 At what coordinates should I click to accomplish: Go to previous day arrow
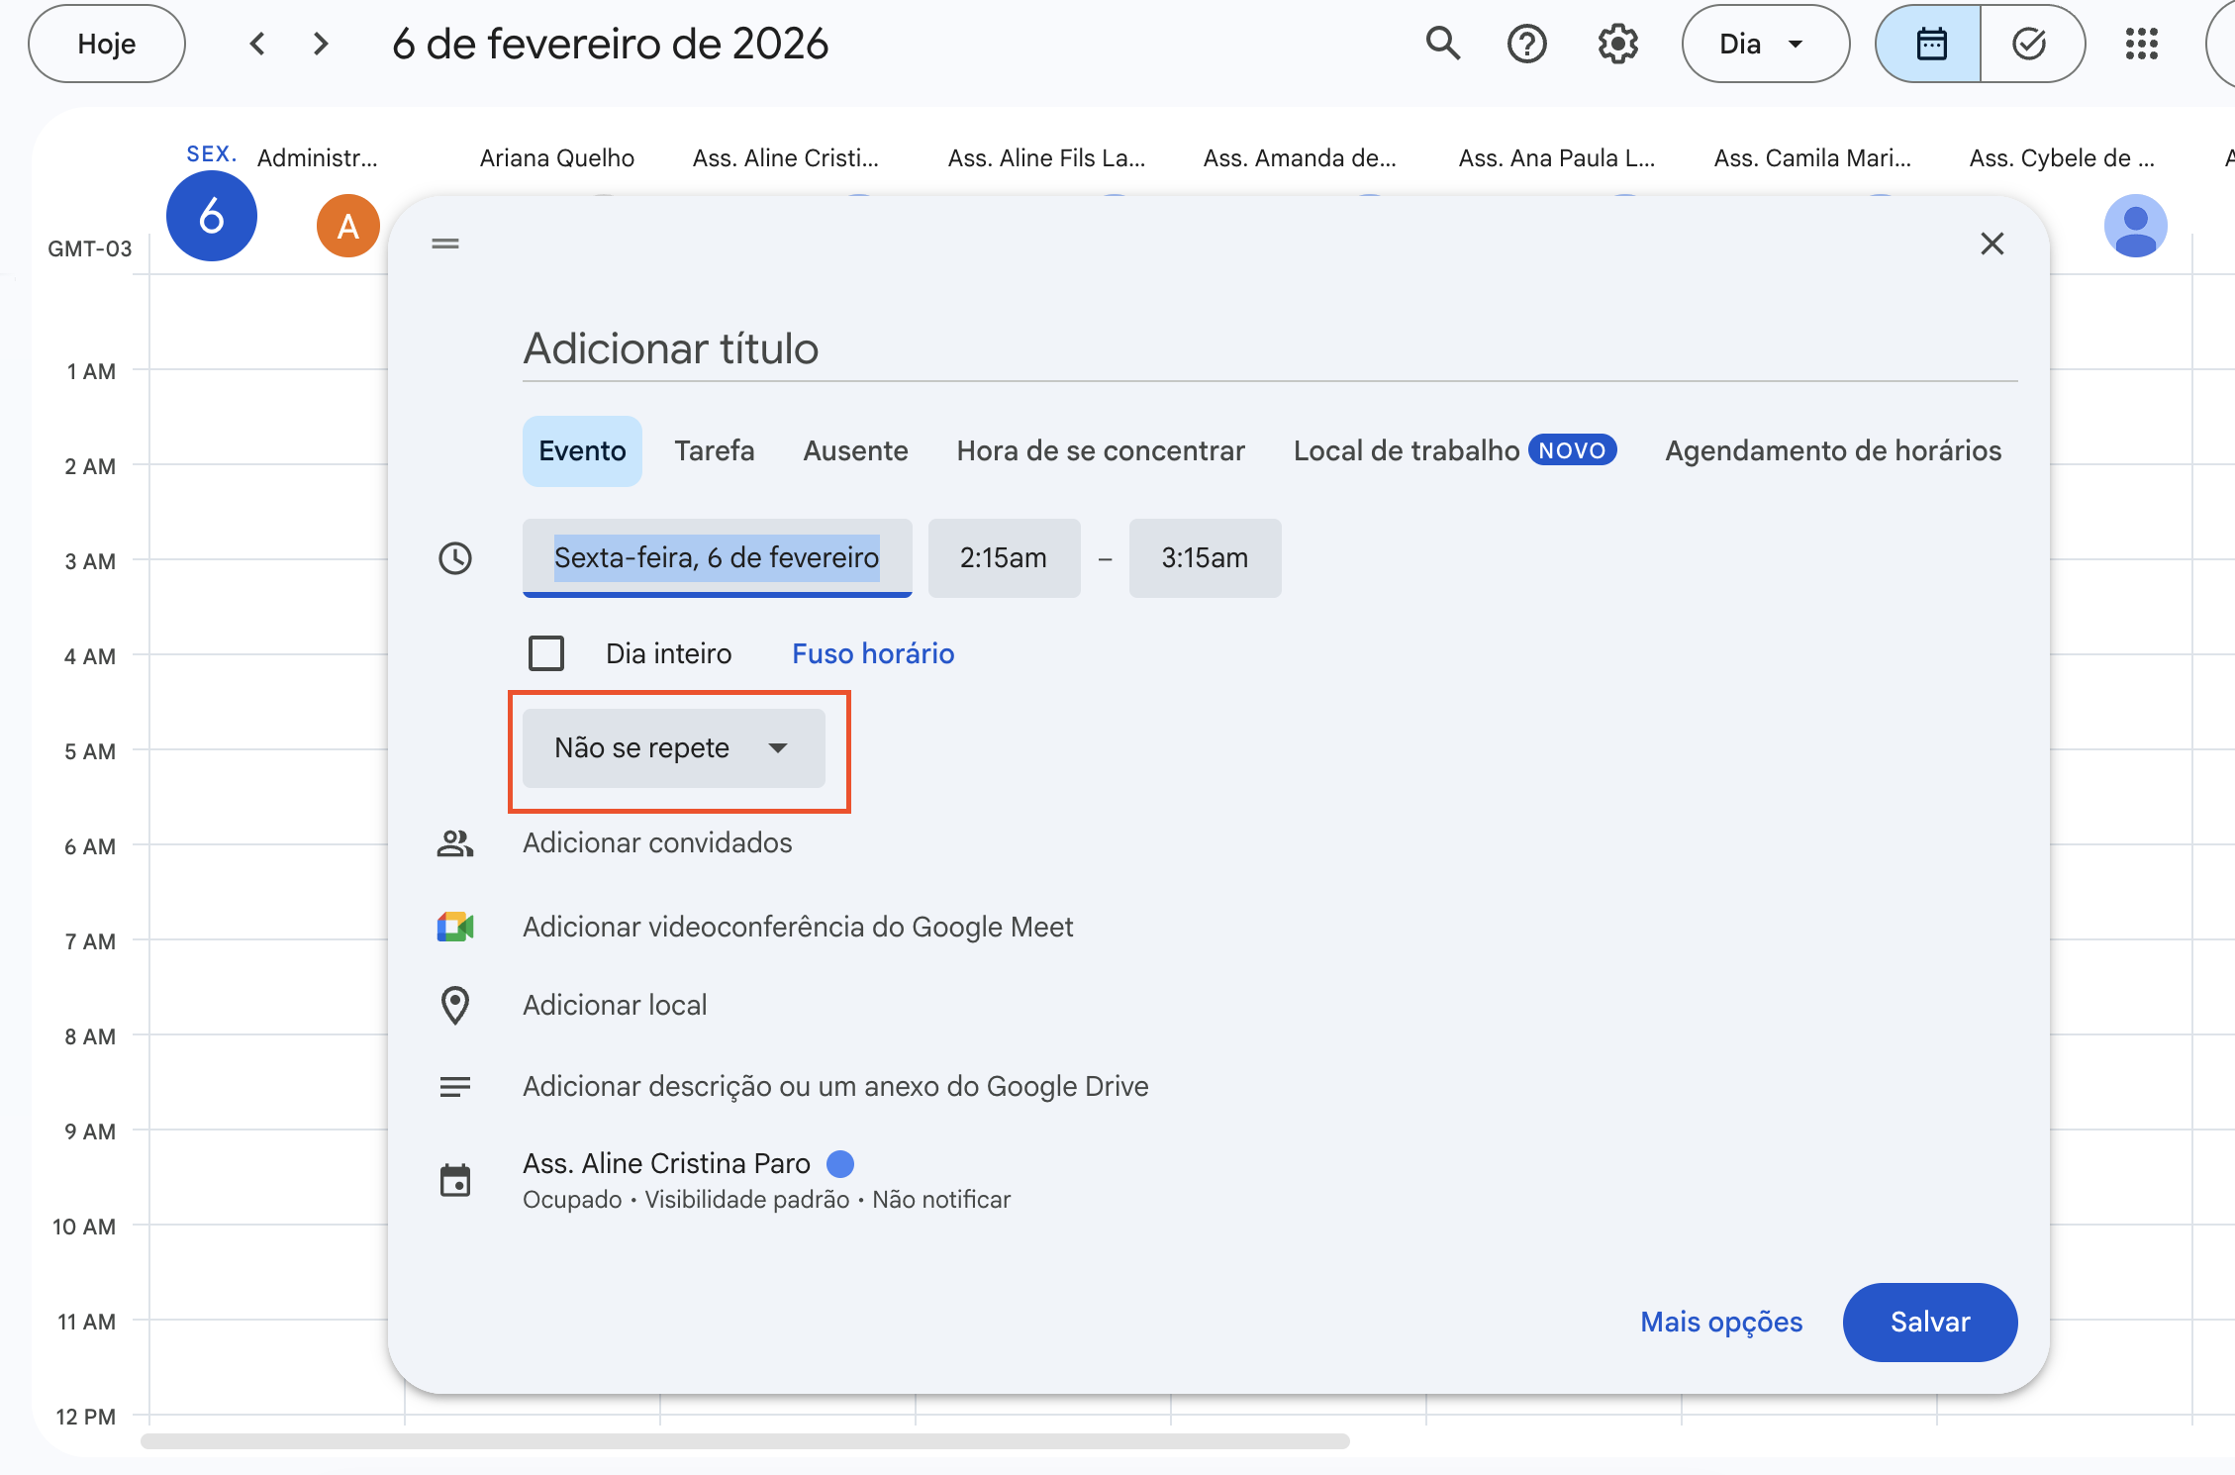(x=257, y=44)
